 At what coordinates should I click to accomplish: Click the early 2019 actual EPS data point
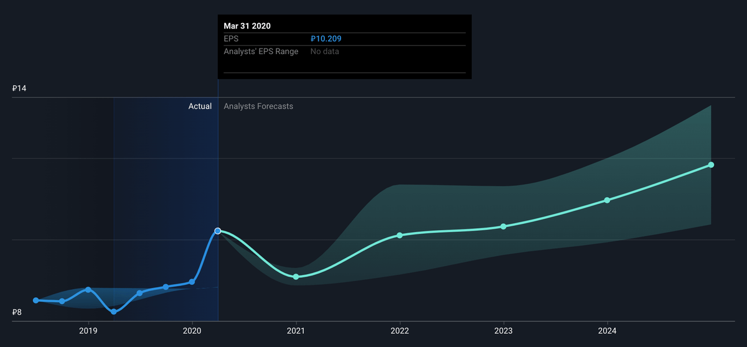88,290
